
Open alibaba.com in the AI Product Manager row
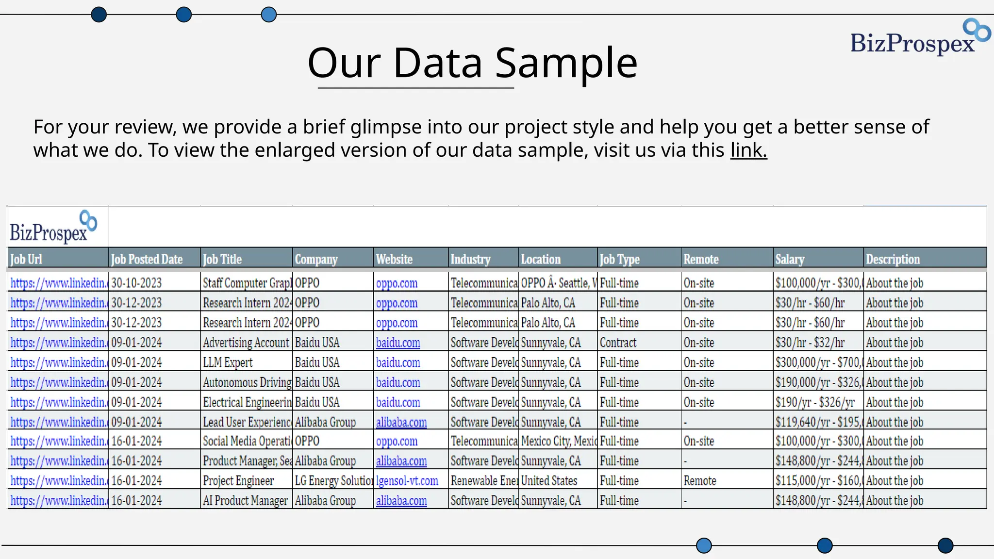click(401, 501)
